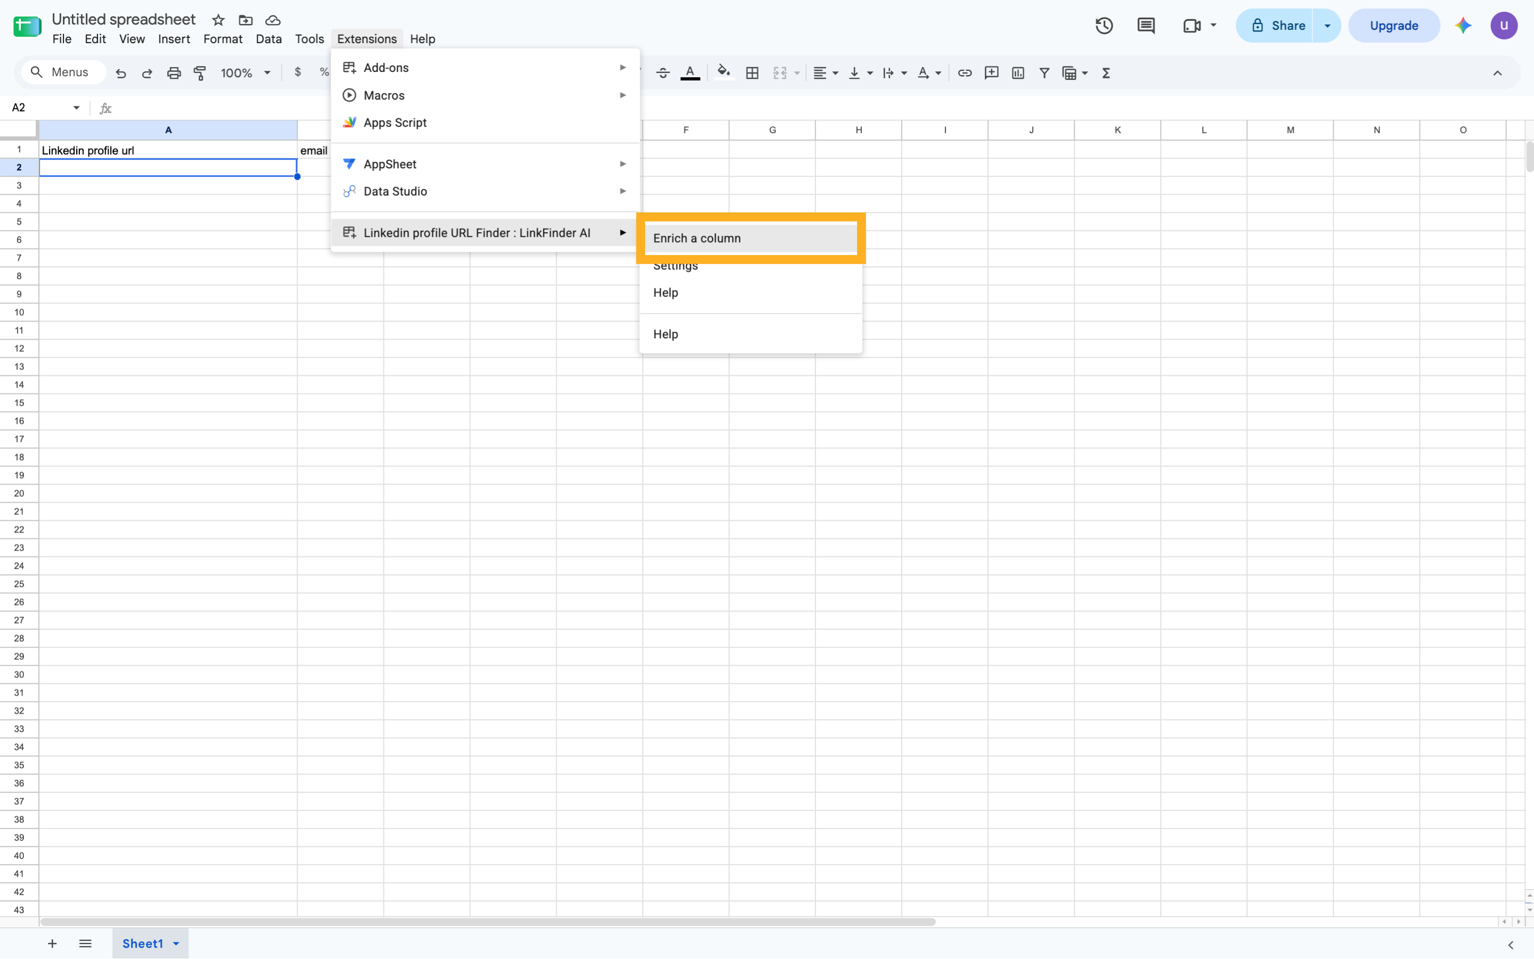Click the Insert comment icon
The width and height of the screenshot is (1534, 959).
992,73
